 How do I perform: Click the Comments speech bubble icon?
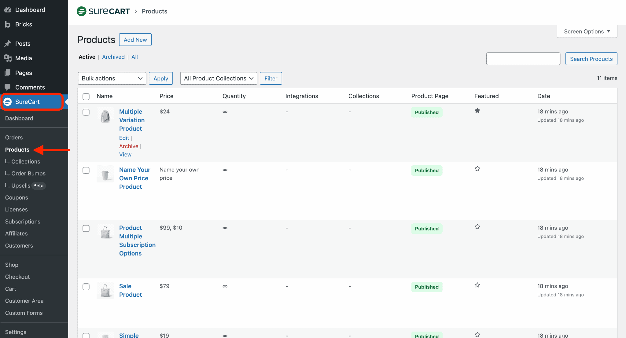8,87
